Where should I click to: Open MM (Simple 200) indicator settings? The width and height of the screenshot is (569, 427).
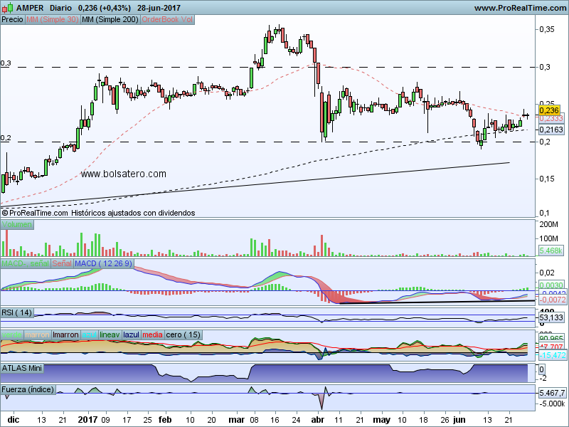tap(110, 20)
